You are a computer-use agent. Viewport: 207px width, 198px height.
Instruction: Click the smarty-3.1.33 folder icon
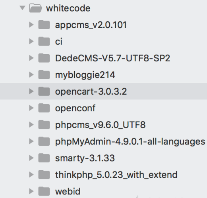coord(44,158)
